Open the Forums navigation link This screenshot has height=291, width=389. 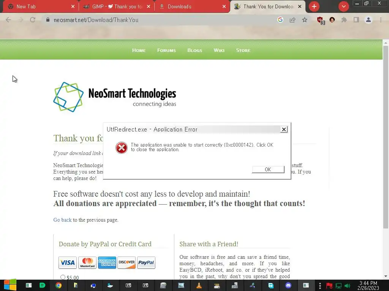point(166,50)
